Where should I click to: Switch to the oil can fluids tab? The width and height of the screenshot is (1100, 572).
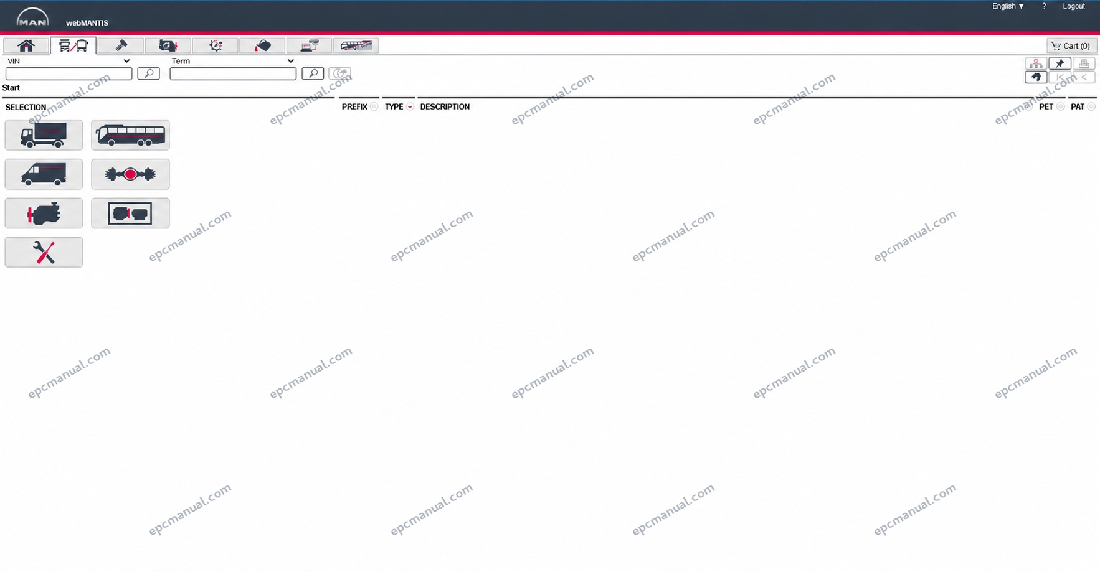pos(262,45)
